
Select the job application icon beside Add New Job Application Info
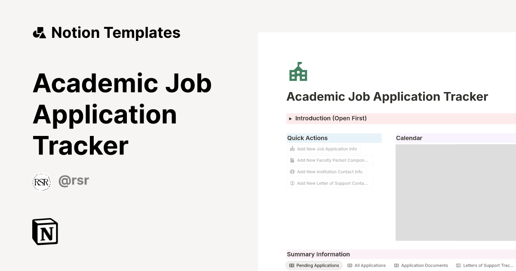[292, 148]
